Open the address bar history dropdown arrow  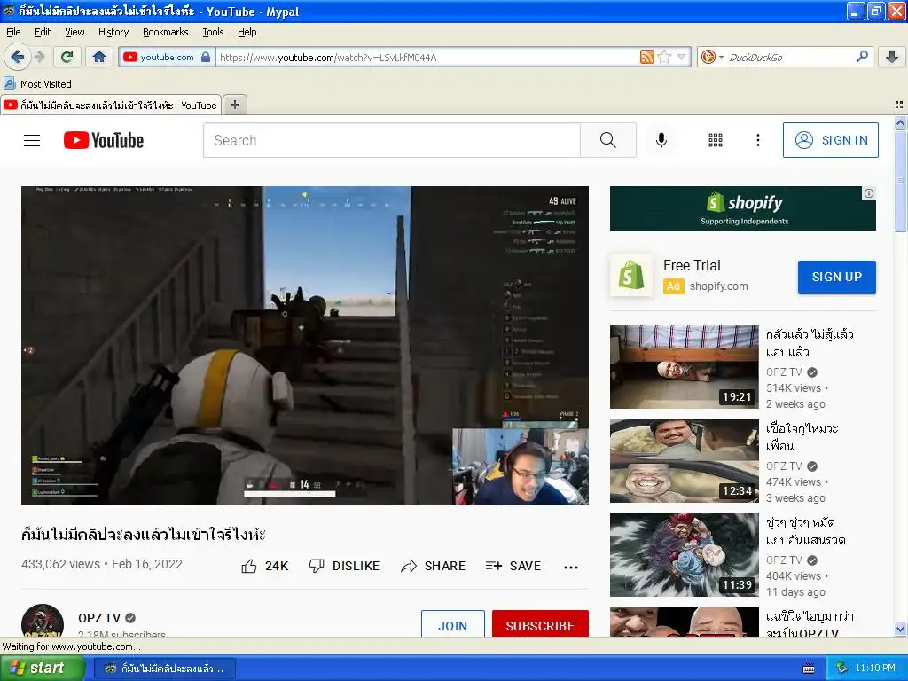[682, 57]
